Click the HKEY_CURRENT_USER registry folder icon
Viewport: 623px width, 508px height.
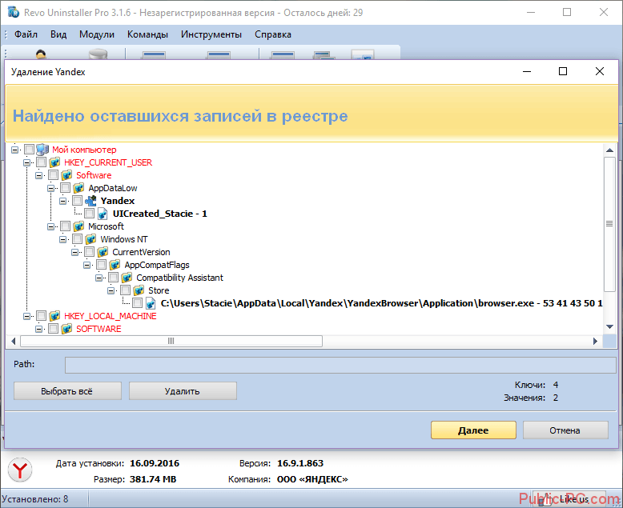(x=54, y=162)
